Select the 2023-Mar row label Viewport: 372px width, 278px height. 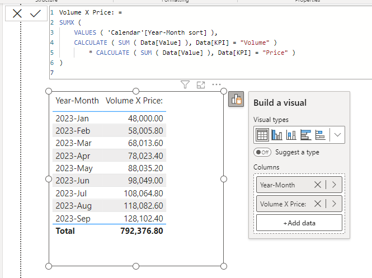73,143
